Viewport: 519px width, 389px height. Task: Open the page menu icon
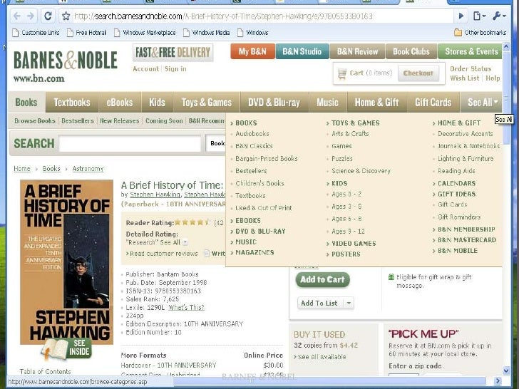pos(479,16)
